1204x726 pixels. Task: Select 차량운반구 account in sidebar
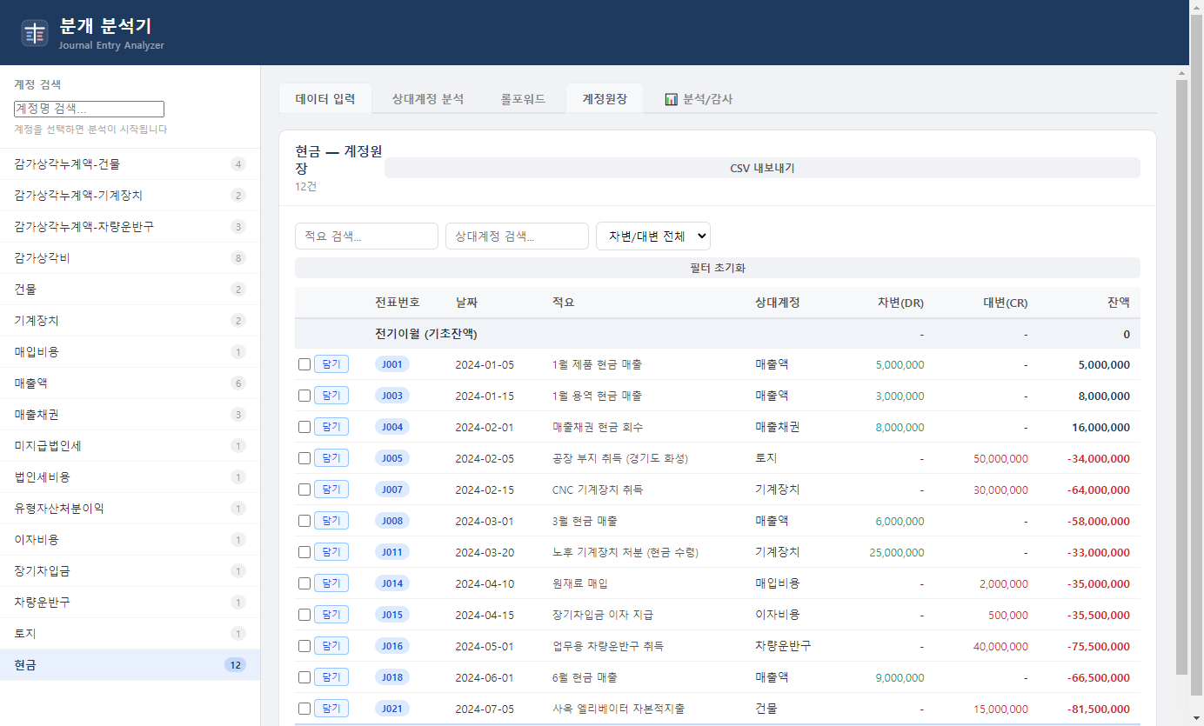coord(130,603)
